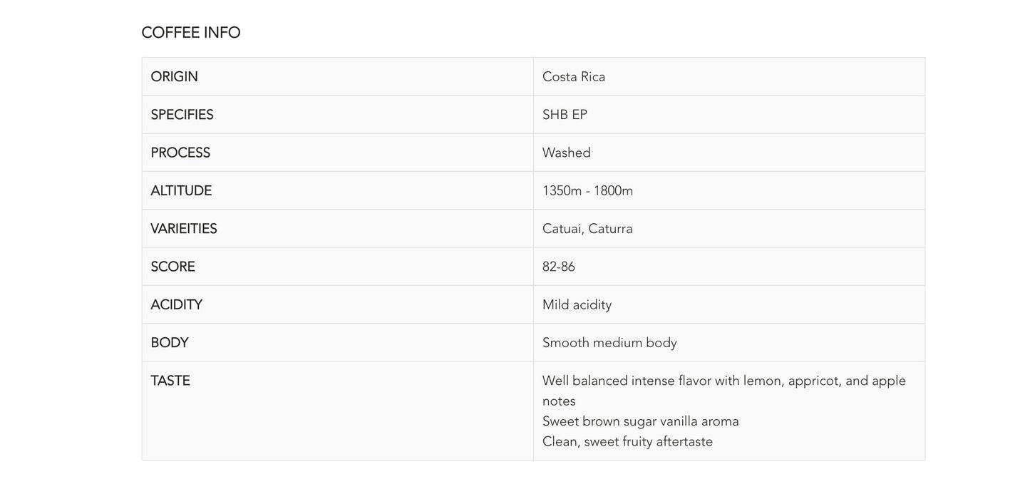Click the ALTITUDE row label
Screen dimensions: 1030x494
tap(181, 191)
